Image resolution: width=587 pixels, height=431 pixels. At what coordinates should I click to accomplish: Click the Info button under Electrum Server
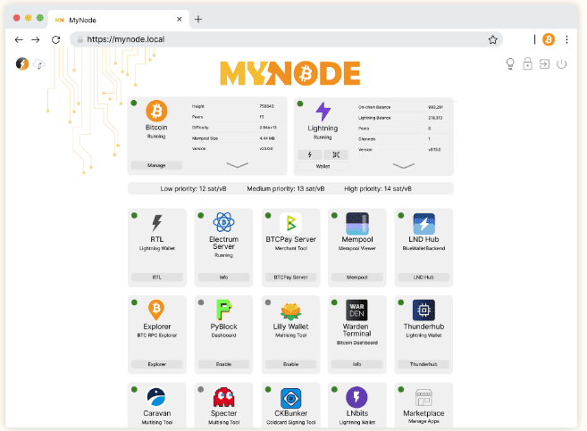(223, 278)
